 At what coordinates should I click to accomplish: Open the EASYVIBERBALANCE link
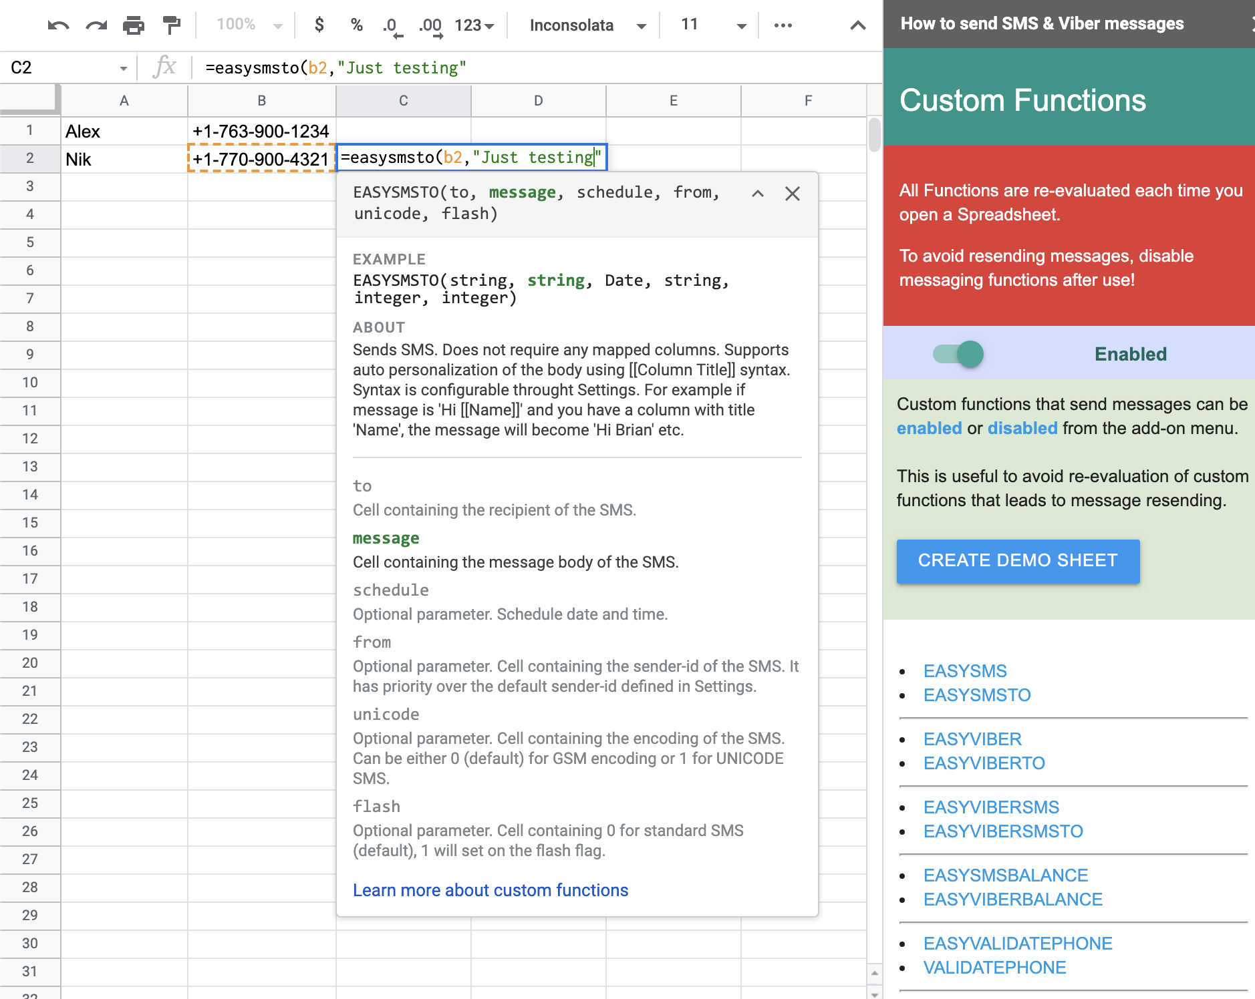coord(1012,899)
